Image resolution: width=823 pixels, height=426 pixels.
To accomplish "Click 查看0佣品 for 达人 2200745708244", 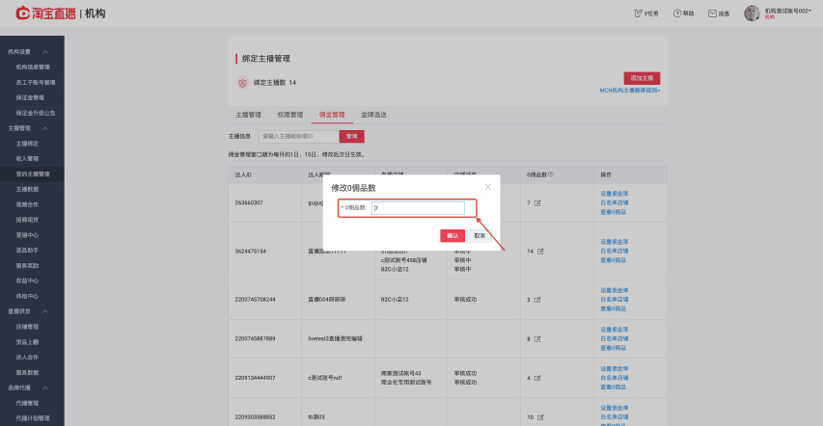I will pos(613,309).
